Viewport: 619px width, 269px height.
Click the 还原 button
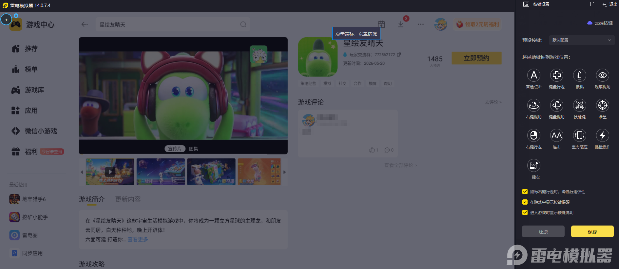[543, 231]
